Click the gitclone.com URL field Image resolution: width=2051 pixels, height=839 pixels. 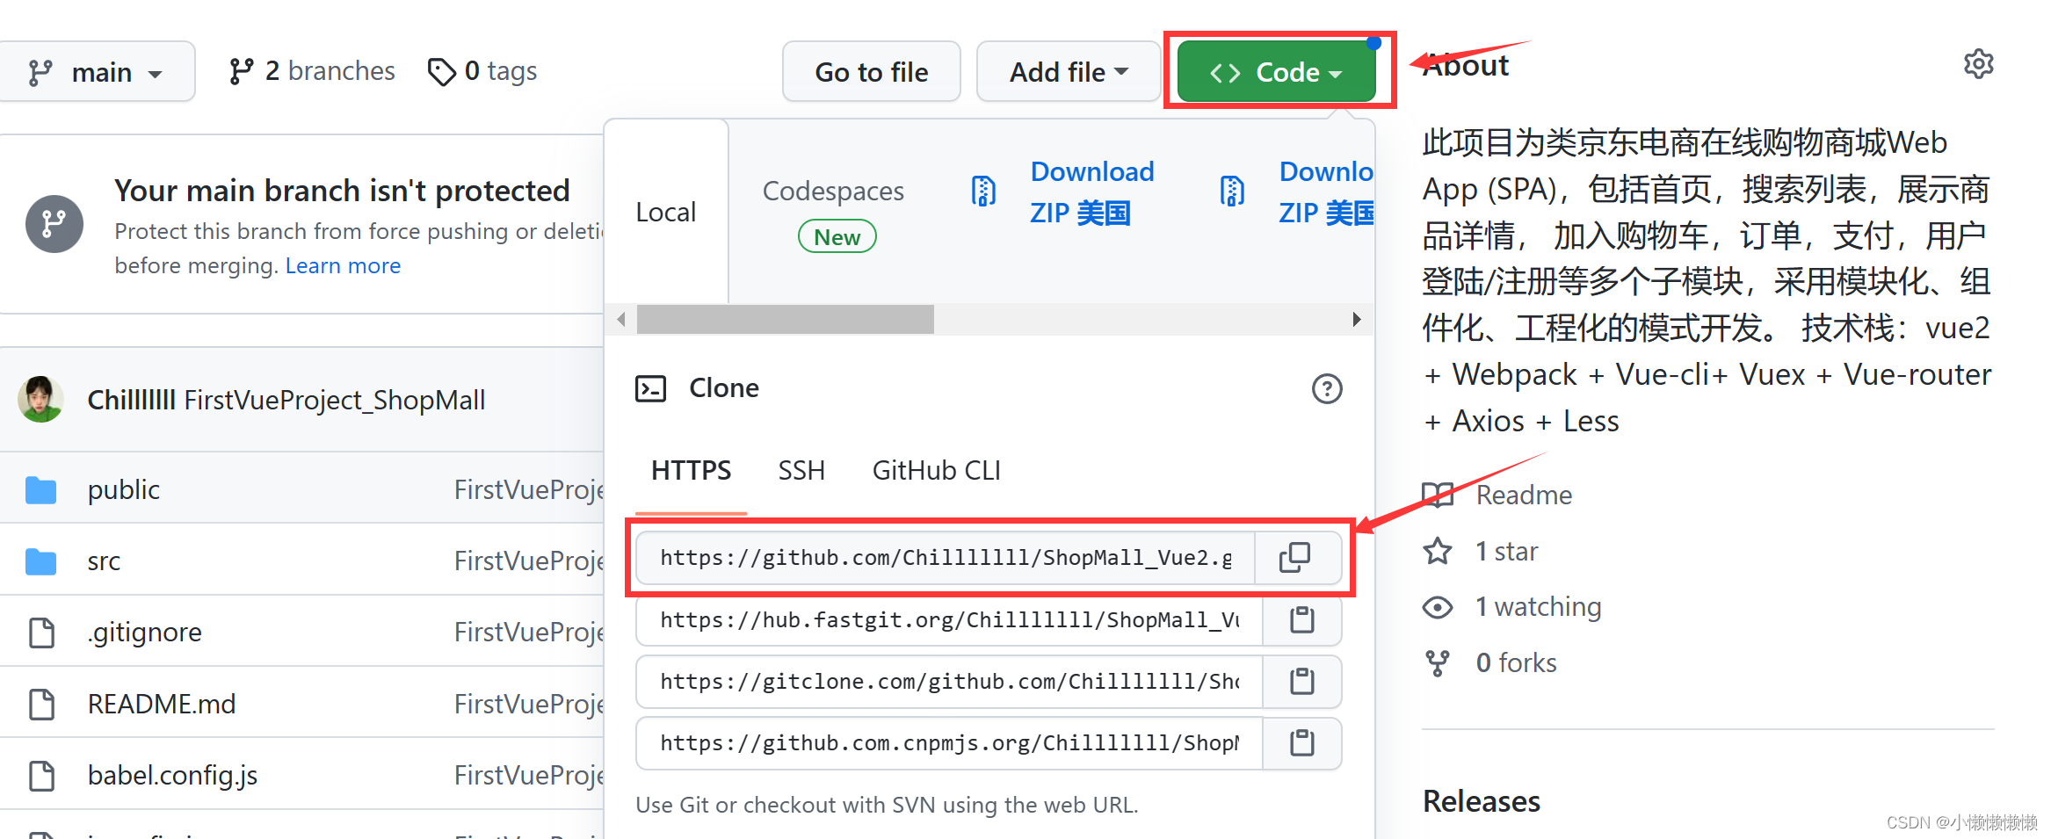(949, 682)
